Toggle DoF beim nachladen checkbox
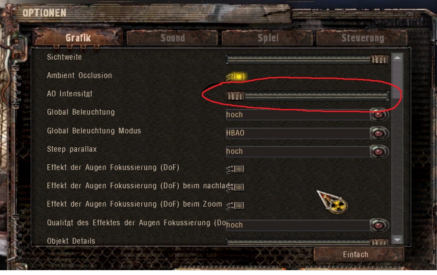The width and height of the screenshot is (437, 275). coord(236,187)
